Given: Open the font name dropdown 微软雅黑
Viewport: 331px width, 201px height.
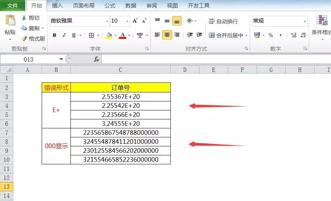Looking at the screenshot, I should click(x=107, y=21).
